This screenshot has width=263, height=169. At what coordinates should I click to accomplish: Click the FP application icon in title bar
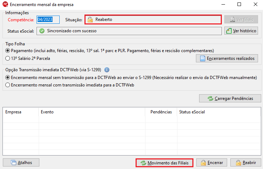point(5,4)
